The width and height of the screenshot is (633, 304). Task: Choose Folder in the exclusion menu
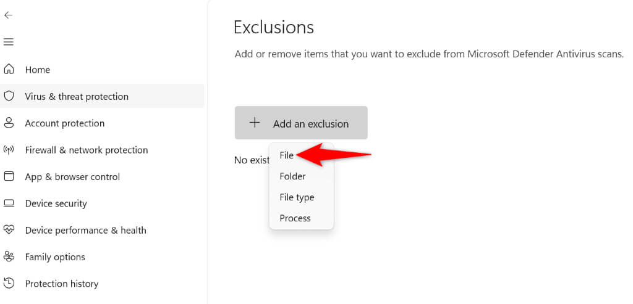(292, 176)
